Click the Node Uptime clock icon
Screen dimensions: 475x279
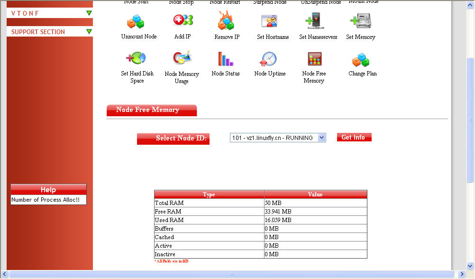[x=268, y=59]
